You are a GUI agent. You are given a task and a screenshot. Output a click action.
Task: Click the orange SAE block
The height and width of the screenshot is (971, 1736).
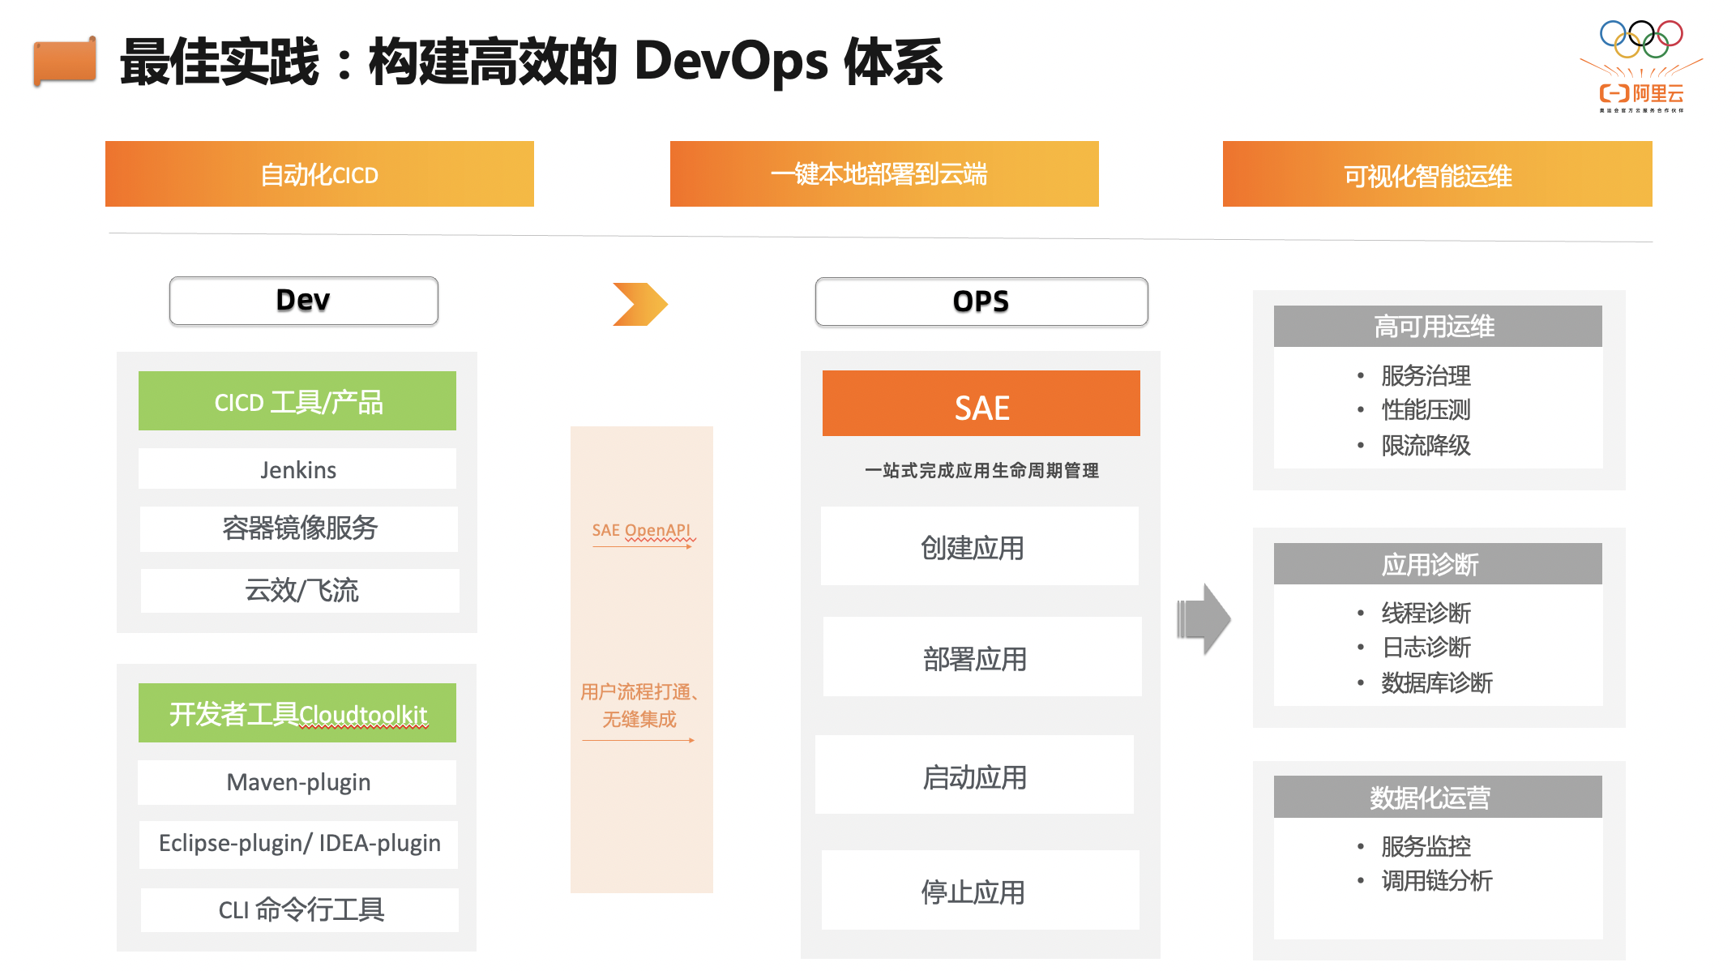pyautogui.click(x=981, y=404)
